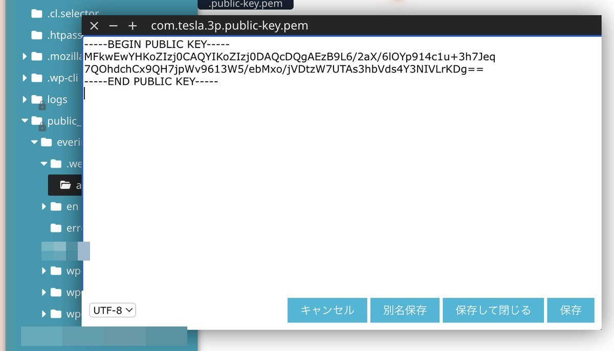Open the UTF-8 encoding dropdown
Image resolution: width=614 pixels, height=351 pixels.
point(113,310)
